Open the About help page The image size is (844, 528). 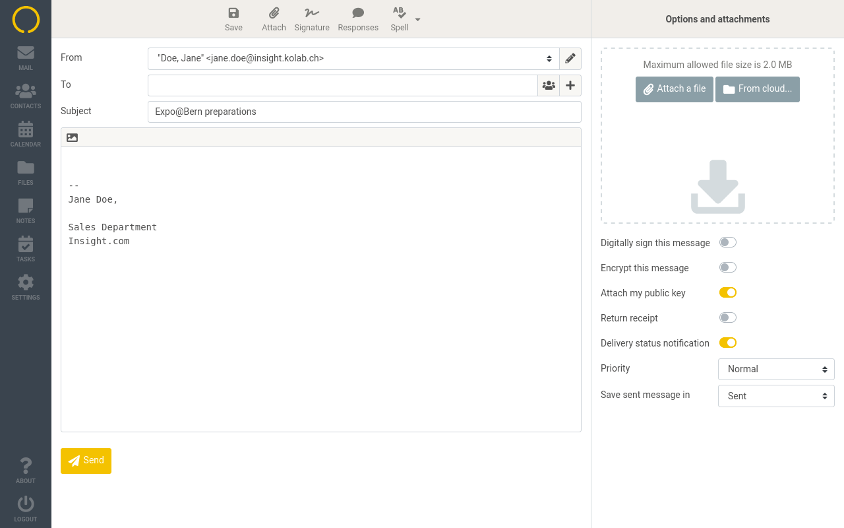(26, 471)
